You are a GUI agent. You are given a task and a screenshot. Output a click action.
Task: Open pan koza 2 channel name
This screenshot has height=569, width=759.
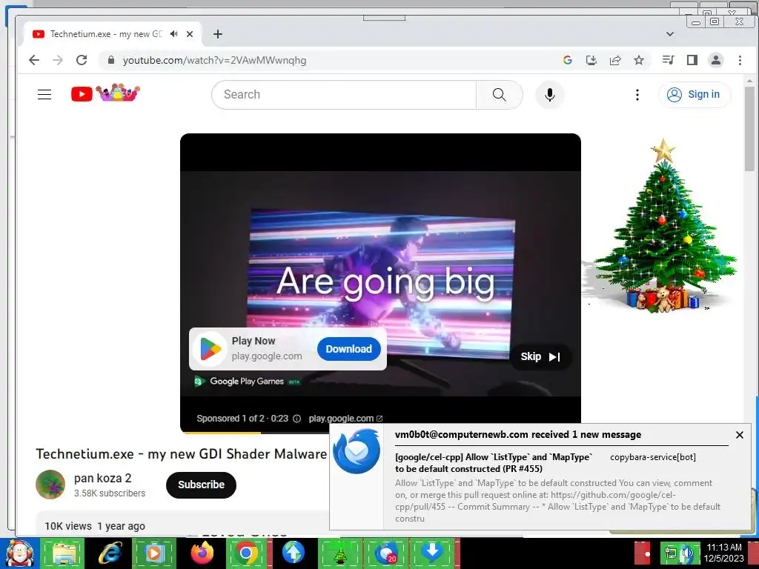[x=102, y=478]
